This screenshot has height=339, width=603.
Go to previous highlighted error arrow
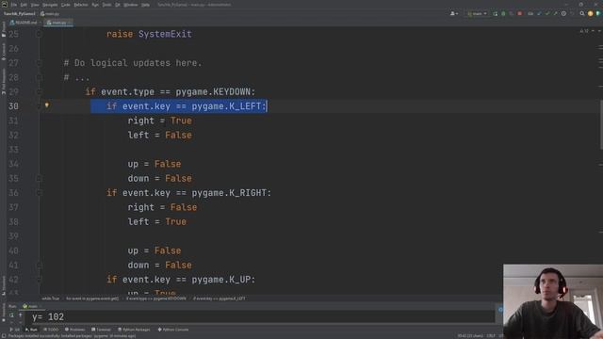[x=593, y=31]
